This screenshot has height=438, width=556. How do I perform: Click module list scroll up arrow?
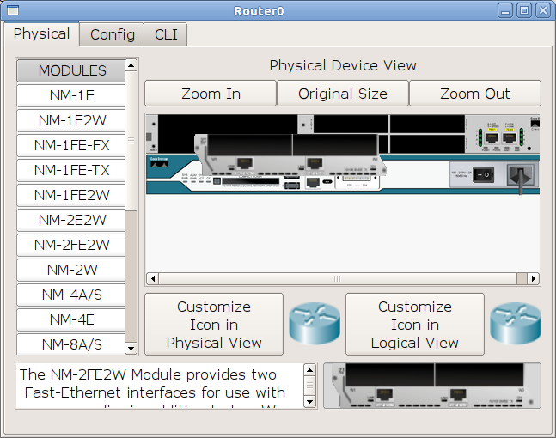pyautogui.click(x=131, y=65)
